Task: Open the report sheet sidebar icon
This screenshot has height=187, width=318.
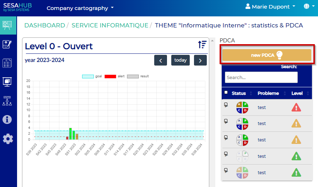Action: point(8,63)
